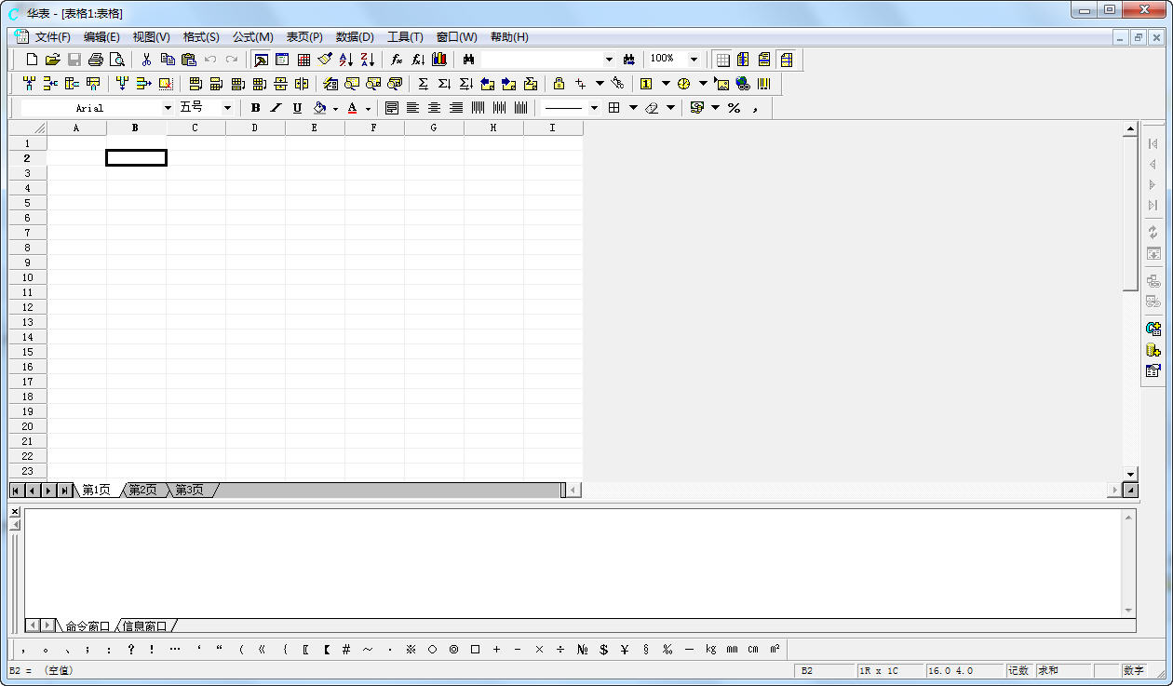The height and width of the screenshot is (686, 1173).
Task: Switch to the 第2页 sheet tab
Action: [x=142, y=490]
